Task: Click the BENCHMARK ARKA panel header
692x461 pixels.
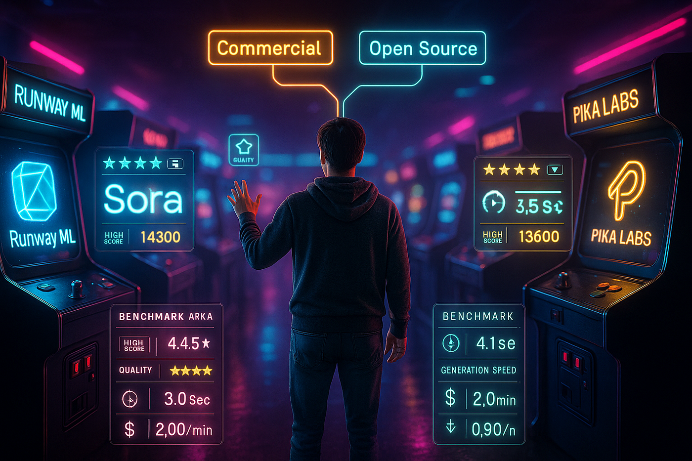Action: [x=166, y=317]
